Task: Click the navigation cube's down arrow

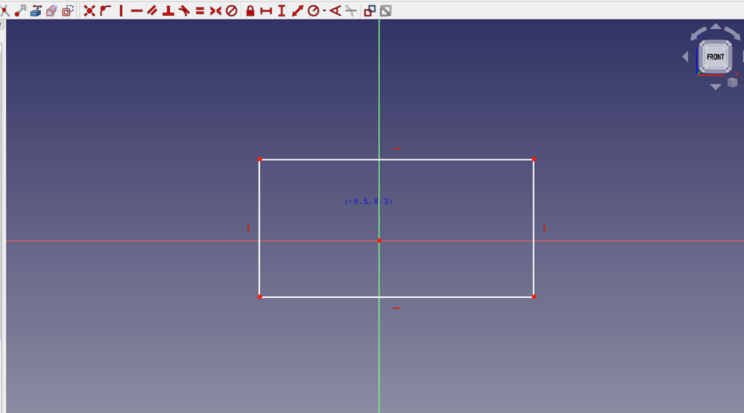Action: pos(715,87)
